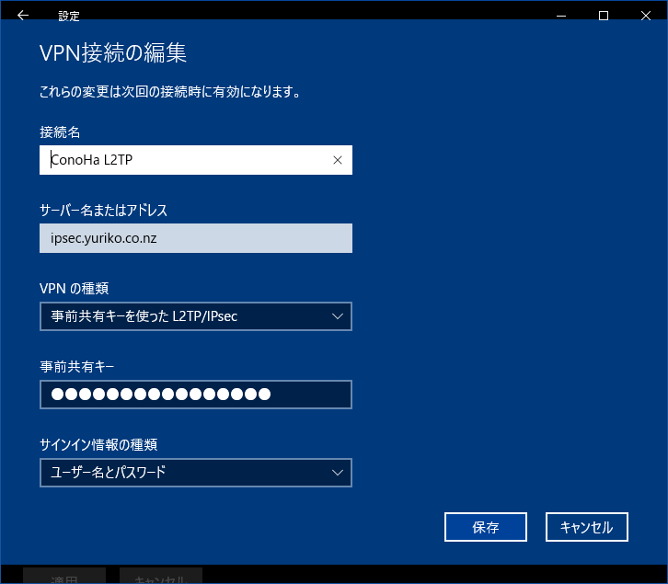Viewport: 668px width, 584px height.
Task: Open the L2TP/IPsec VPN type dropdown
Action: (184, 316)
